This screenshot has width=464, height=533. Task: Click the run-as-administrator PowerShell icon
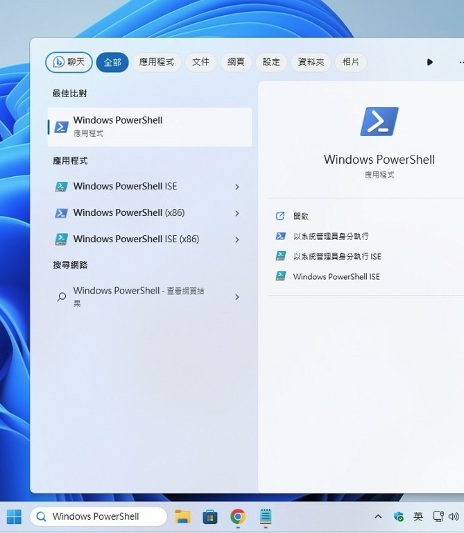(x=281, y=236)
